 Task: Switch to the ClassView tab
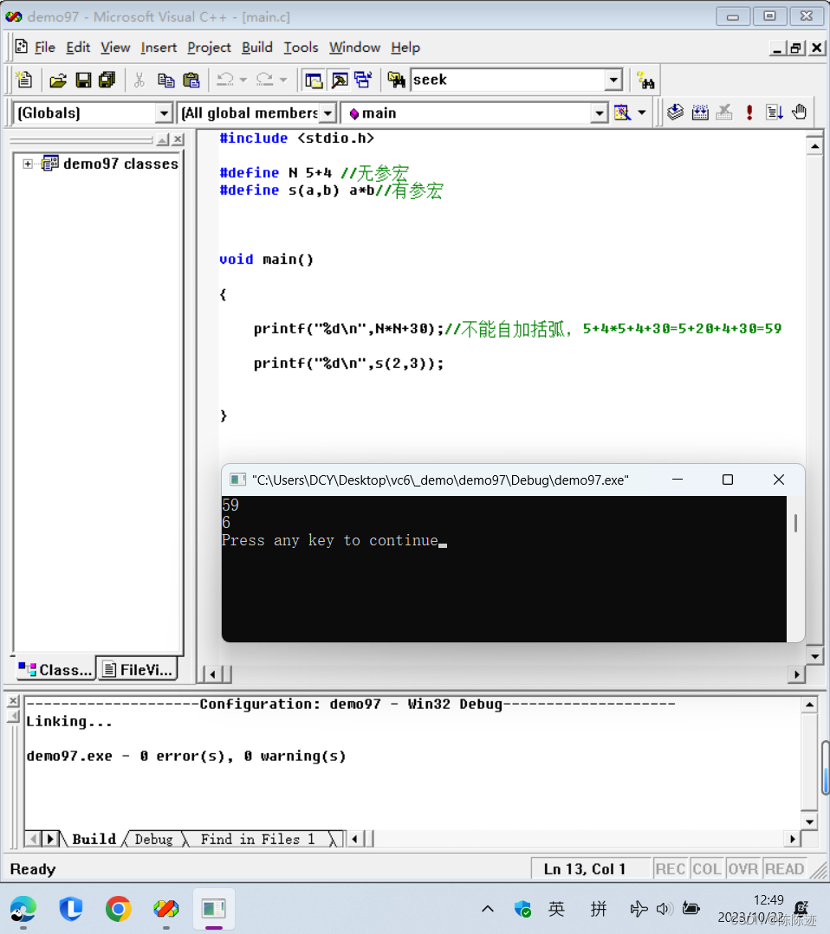[x=55, y=669]
